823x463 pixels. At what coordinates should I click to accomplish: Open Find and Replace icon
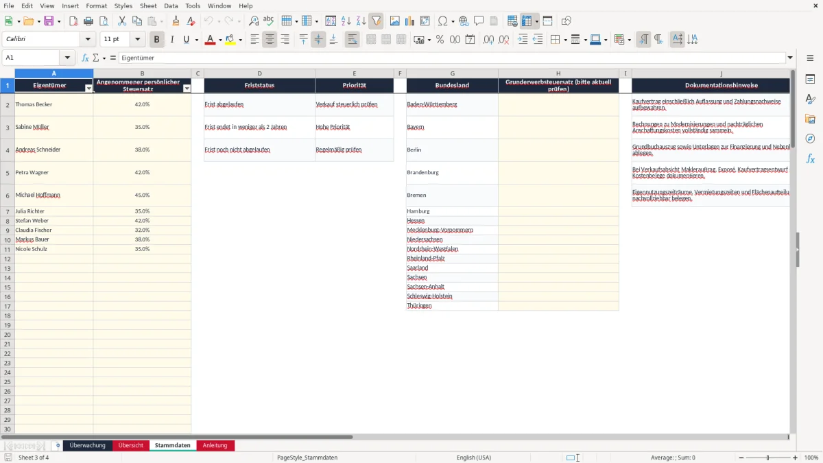point(254,21)
